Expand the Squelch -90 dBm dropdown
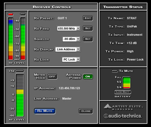This screenshot has height=127, width=151. coord(71,39)
